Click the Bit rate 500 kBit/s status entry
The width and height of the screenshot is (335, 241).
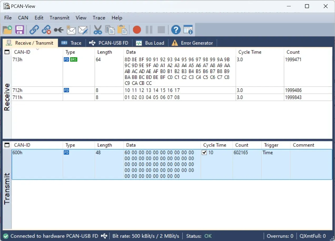pos(146,236)
